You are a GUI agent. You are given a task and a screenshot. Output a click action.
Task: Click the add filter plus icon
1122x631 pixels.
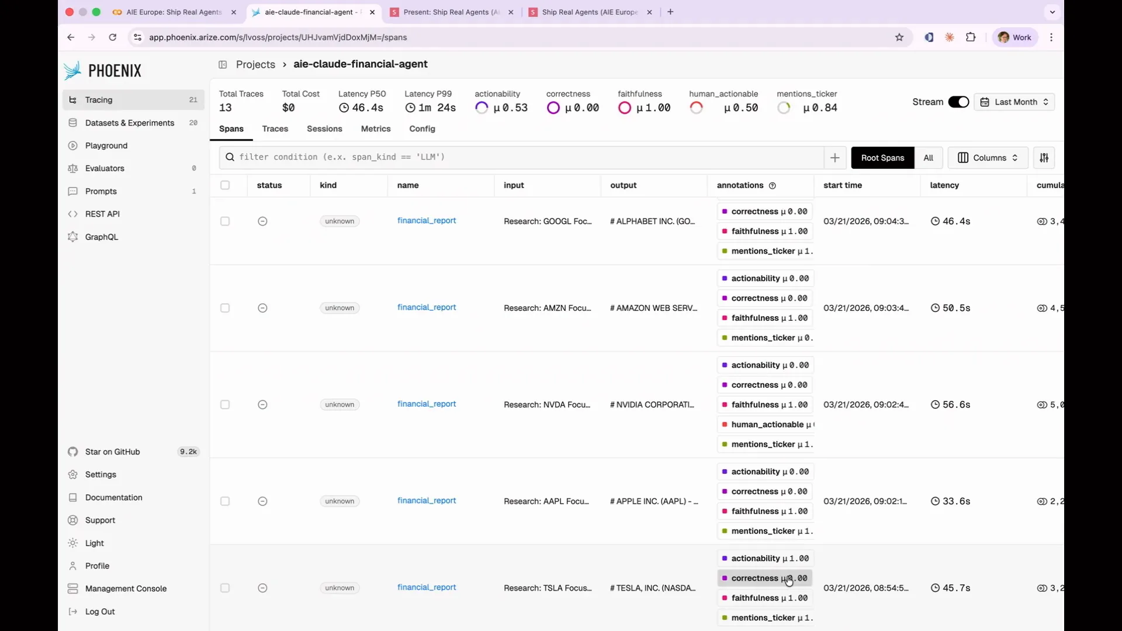[x=834, y=158]
